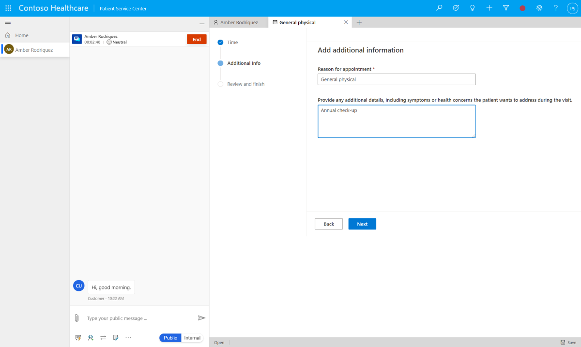Click the Next button

(x=362, y=224)
